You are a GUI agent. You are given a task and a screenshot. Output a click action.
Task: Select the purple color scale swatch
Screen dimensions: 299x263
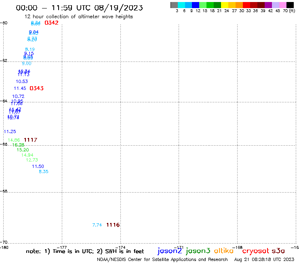tap(268, 5)
